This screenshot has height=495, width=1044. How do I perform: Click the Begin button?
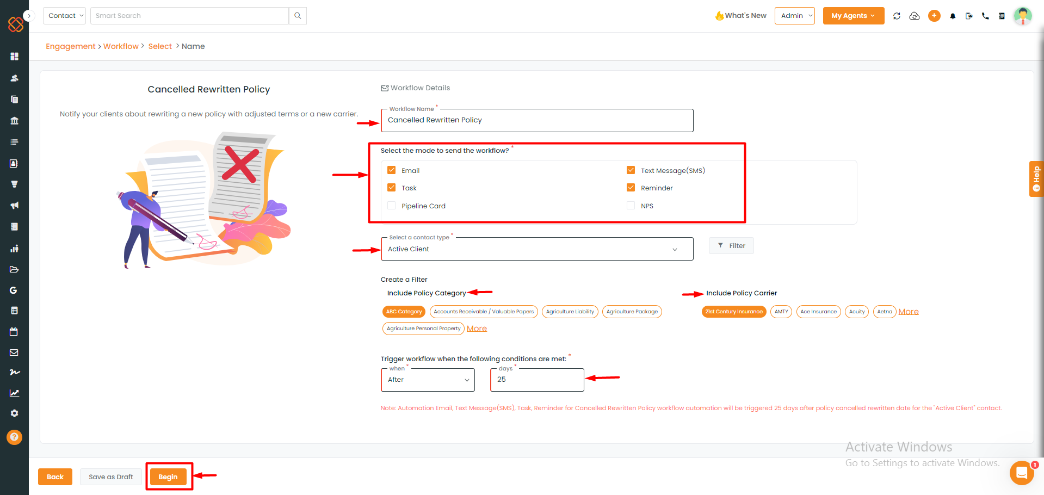168,477
